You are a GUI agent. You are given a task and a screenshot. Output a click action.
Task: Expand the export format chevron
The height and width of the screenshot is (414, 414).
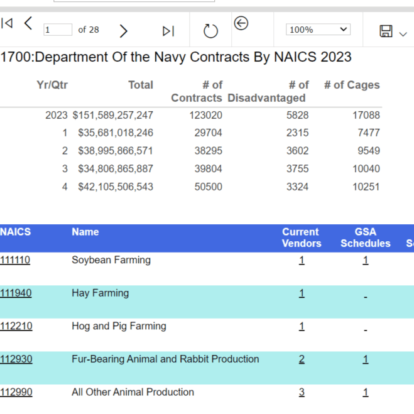pyautogui.click(x=403, y=33)
